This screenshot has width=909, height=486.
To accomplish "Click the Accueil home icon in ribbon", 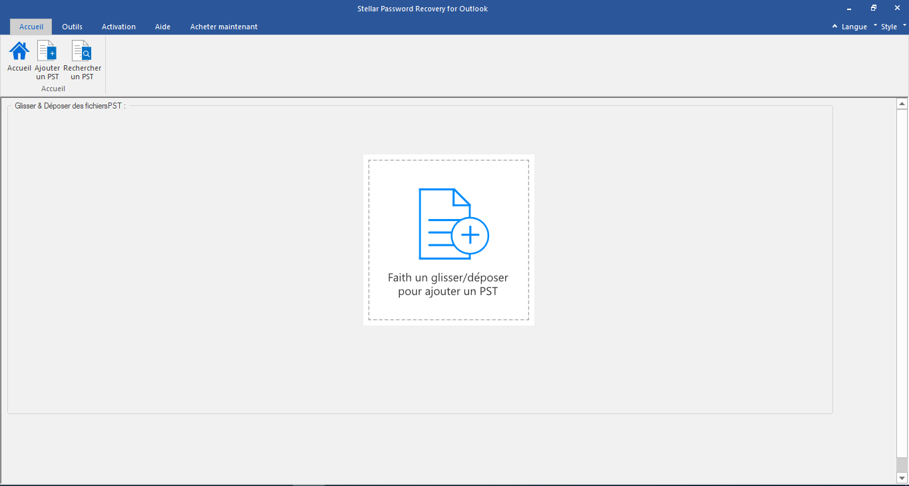I will coord(19,52).
